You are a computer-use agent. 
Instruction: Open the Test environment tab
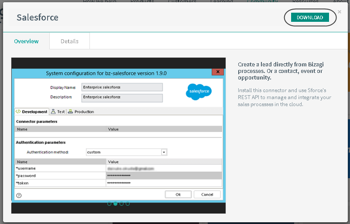coord(58,111)
